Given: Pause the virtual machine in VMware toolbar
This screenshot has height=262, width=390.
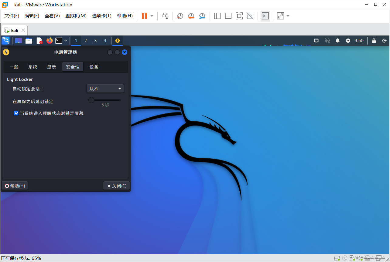Looking at the screenshot, I should 144,16.
